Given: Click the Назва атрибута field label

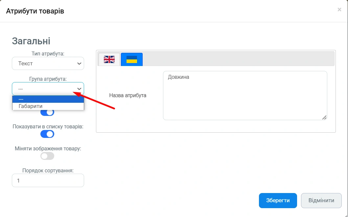Looking at the screenshot, I should click(128, 96).
